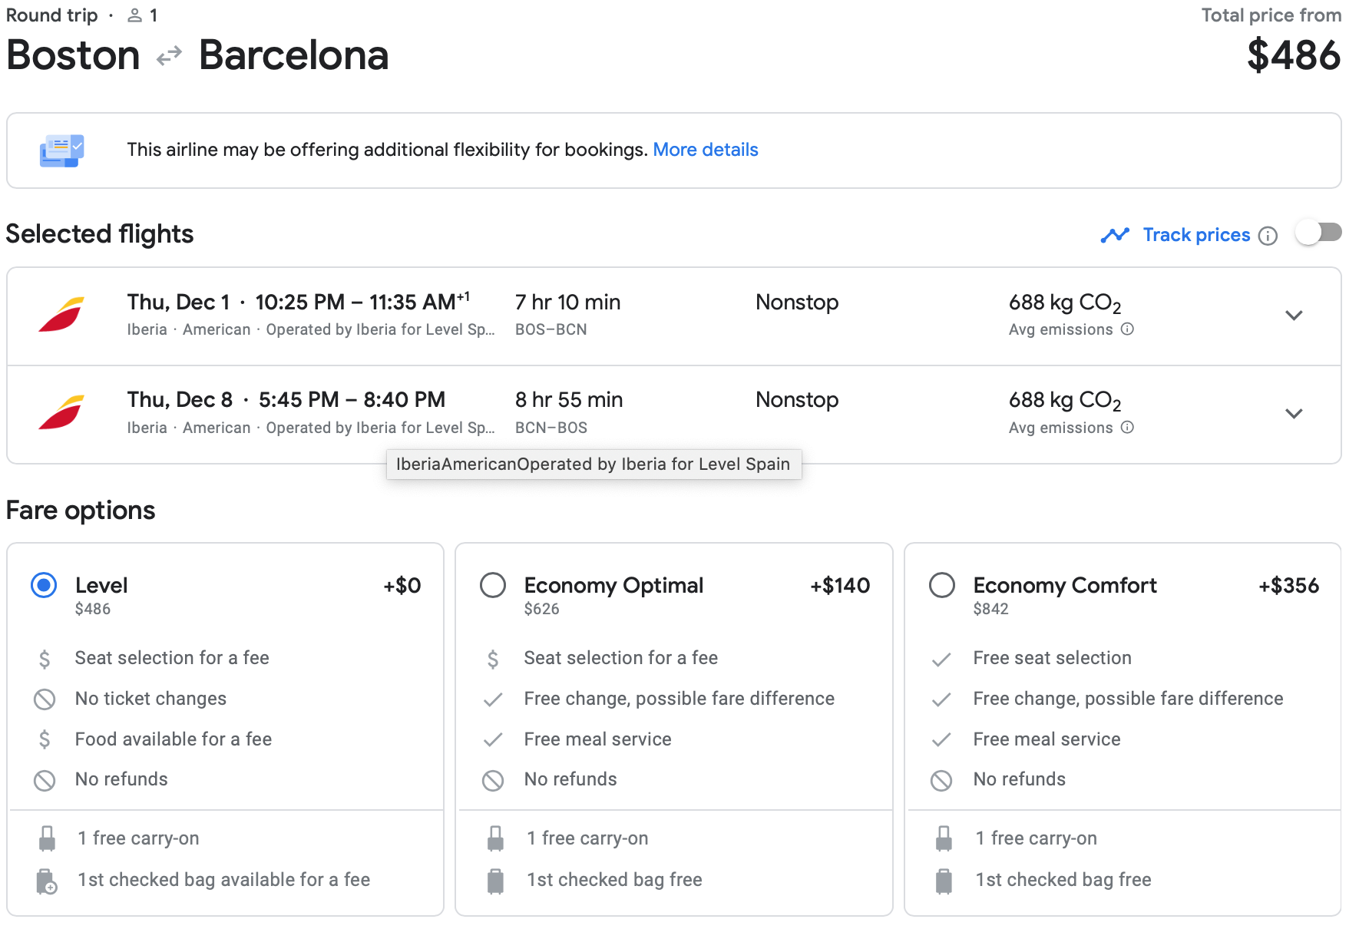This screenshot has height=929, width=1359.
Task: Click the Track prices trend graph icon
Action: click(1115, 235)
